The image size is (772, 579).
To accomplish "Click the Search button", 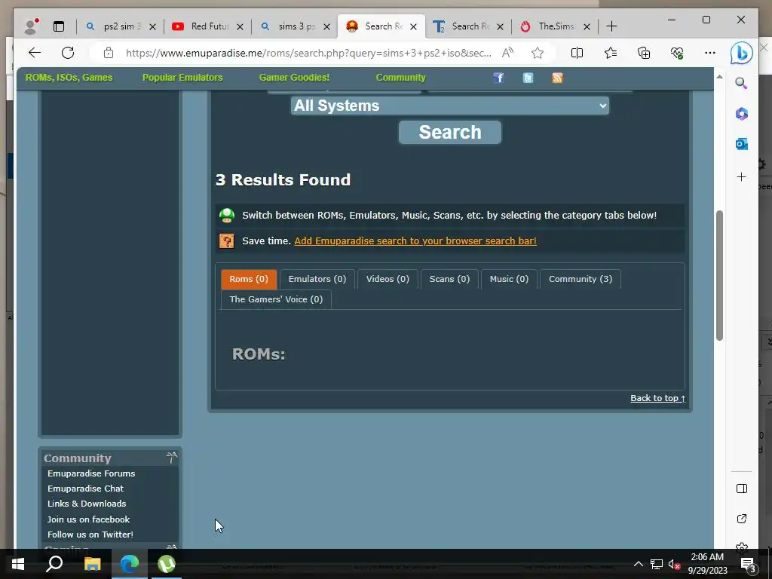I will (450, 132).
